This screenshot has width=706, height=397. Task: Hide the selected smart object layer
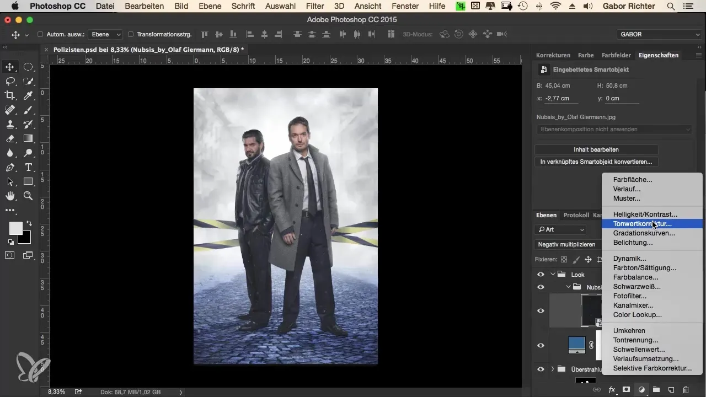(541, 310)
